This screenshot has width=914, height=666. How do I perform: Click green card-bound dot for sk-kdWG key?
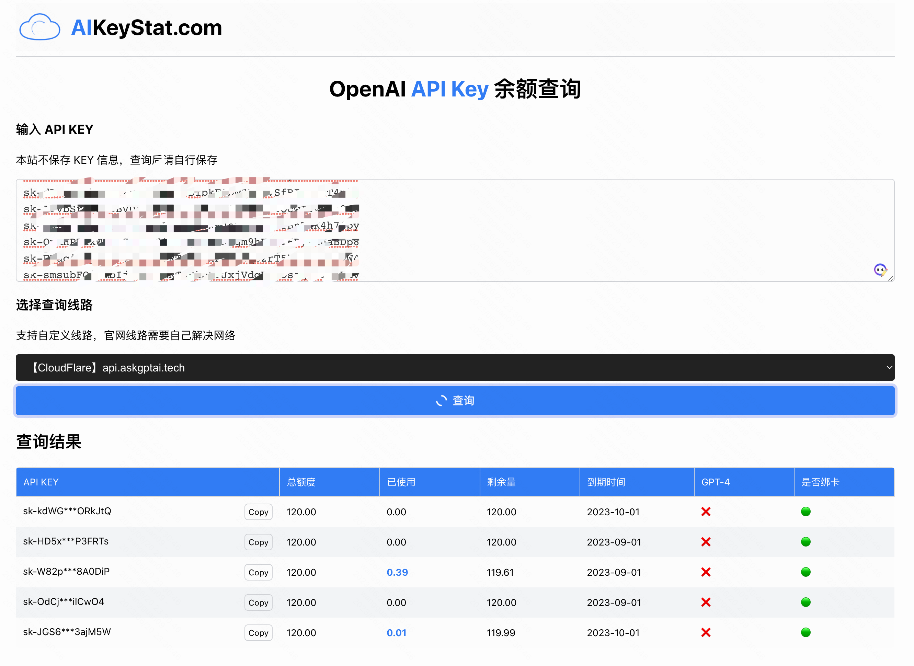coord(806,512)
